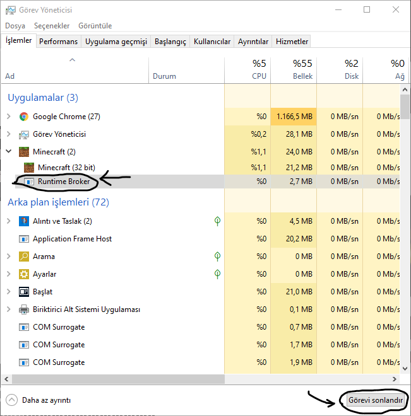Click the Alıntı ve Taslak app icon
Viewport: 411px width, 416px height.
pyautogui.click(x=24, y=221)
